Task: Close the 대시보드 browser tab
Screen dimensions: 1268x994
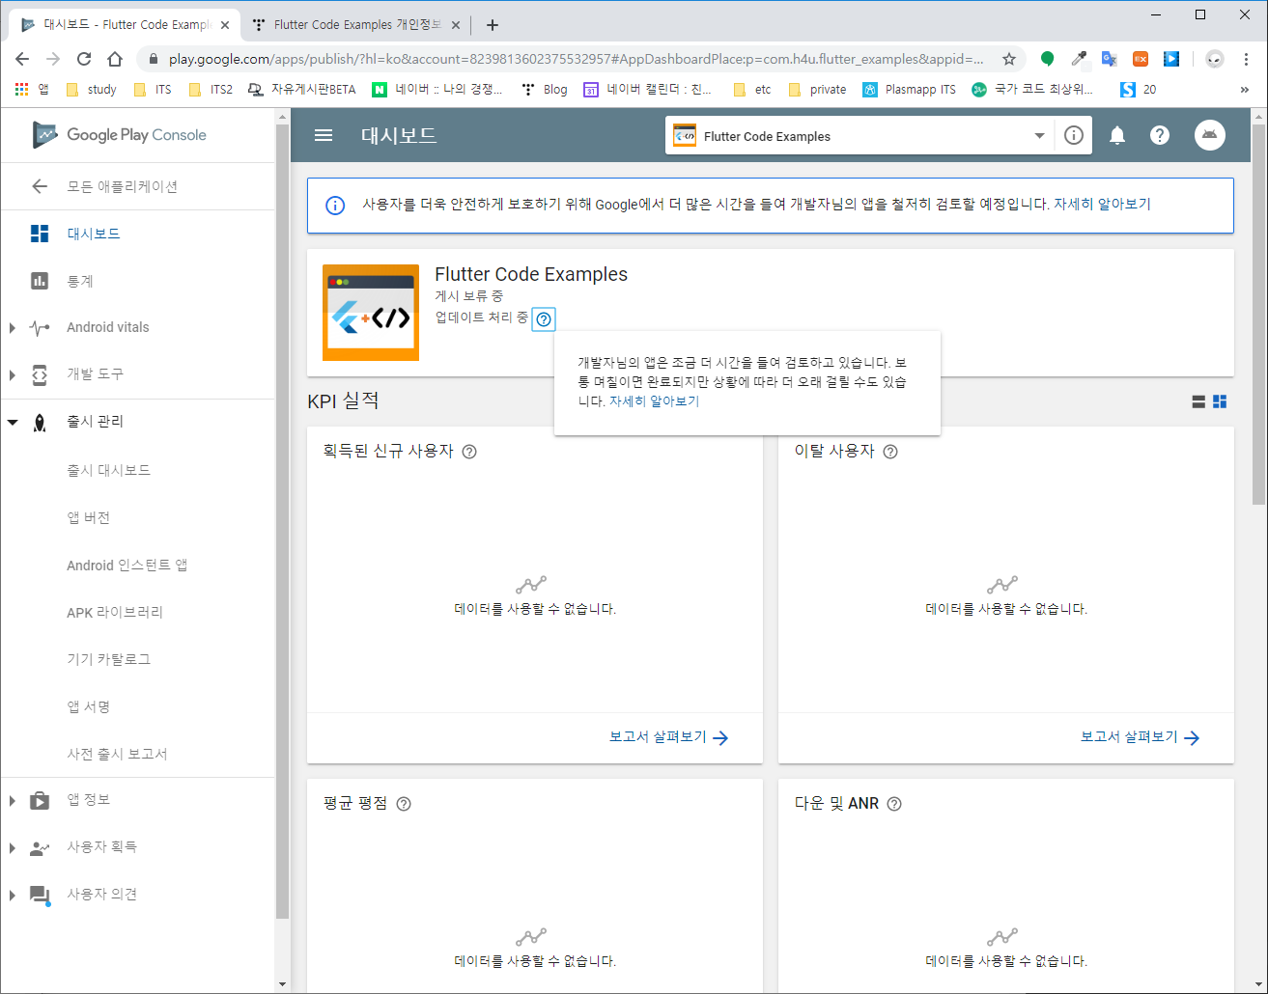Action: pos(225,25)
